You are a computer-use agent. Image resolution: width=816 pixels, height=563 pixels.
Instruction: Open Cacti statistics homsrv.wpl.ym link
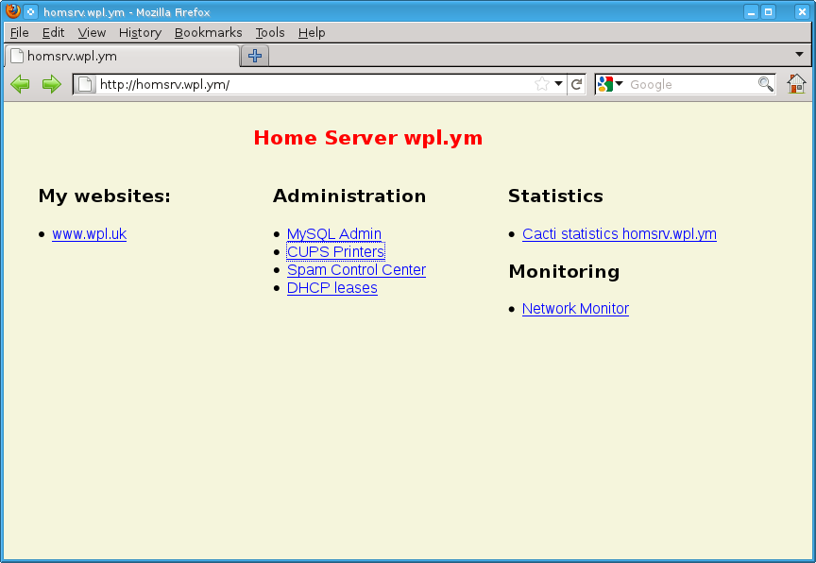[620, 234]
